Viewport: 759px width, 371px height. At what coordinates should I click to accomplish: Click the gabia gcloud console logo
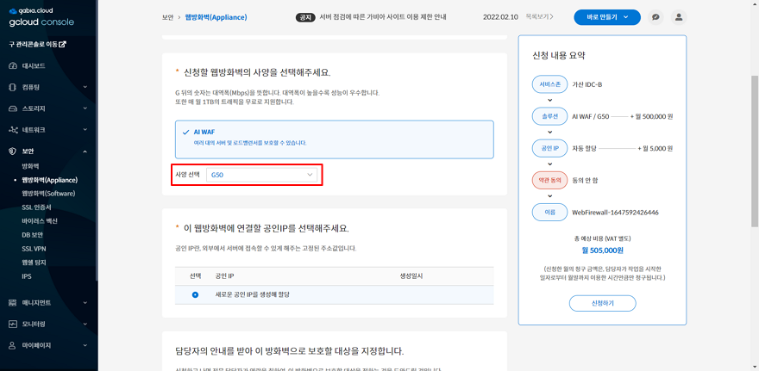pos(41,17)
